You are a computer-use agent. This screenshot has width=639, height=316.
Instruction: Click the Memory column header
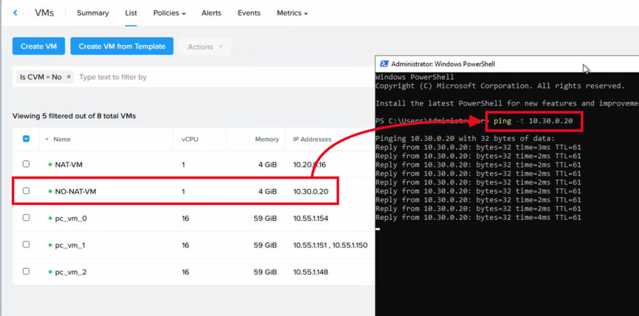267,139
